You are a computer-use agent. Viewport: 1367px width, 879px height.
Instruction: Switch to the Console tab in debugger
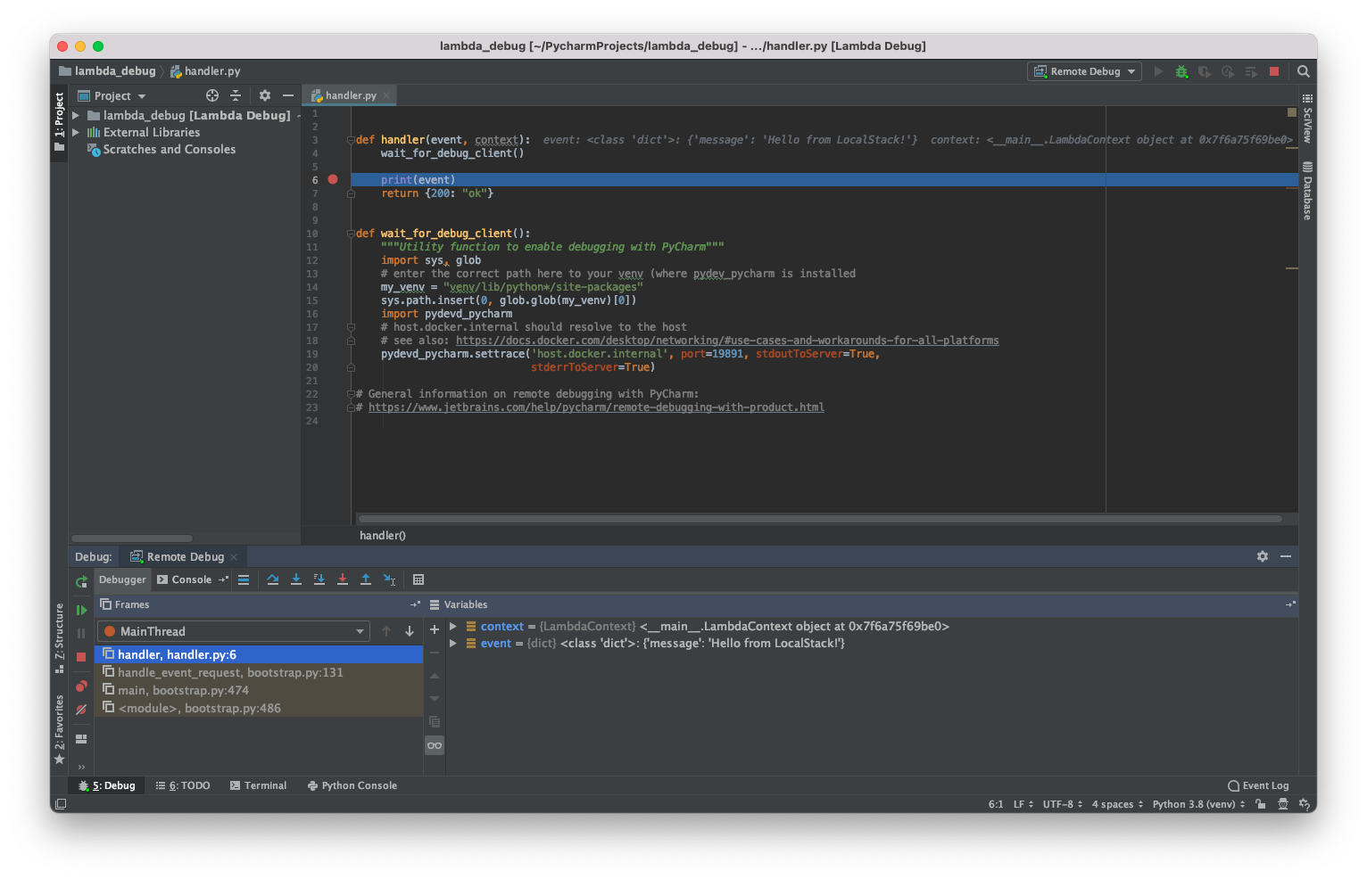191,579
